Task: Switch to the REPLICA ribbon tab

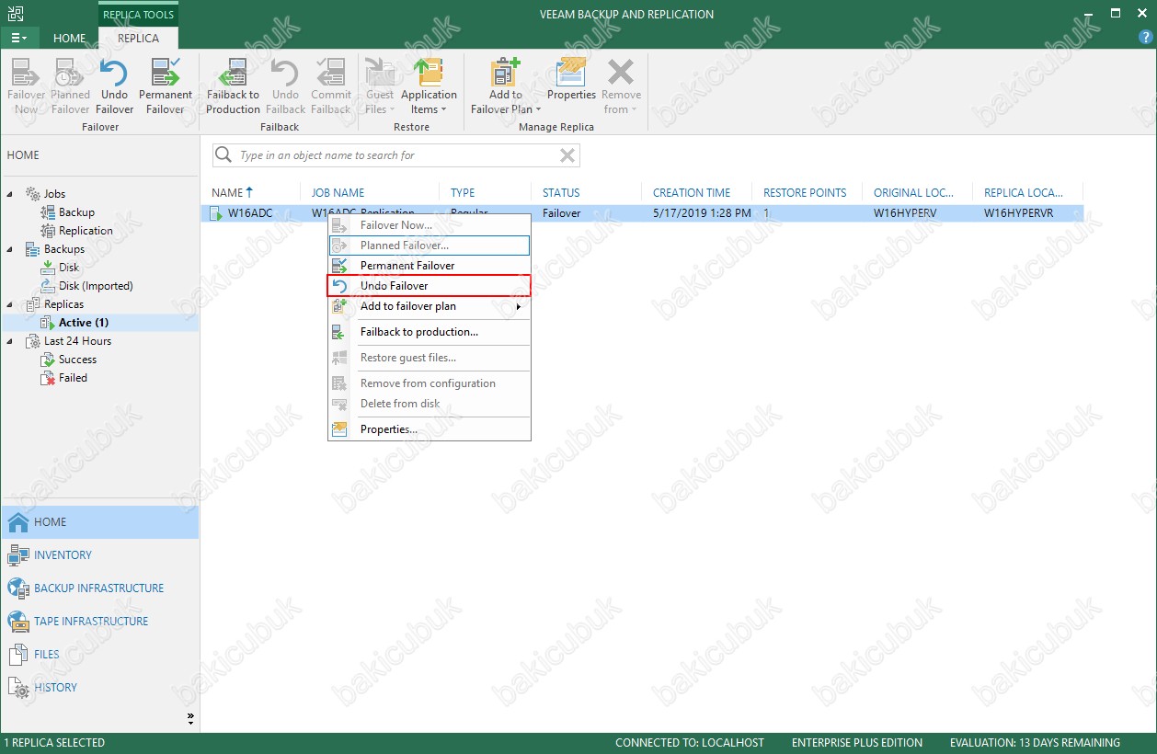Action: [138, 38]
